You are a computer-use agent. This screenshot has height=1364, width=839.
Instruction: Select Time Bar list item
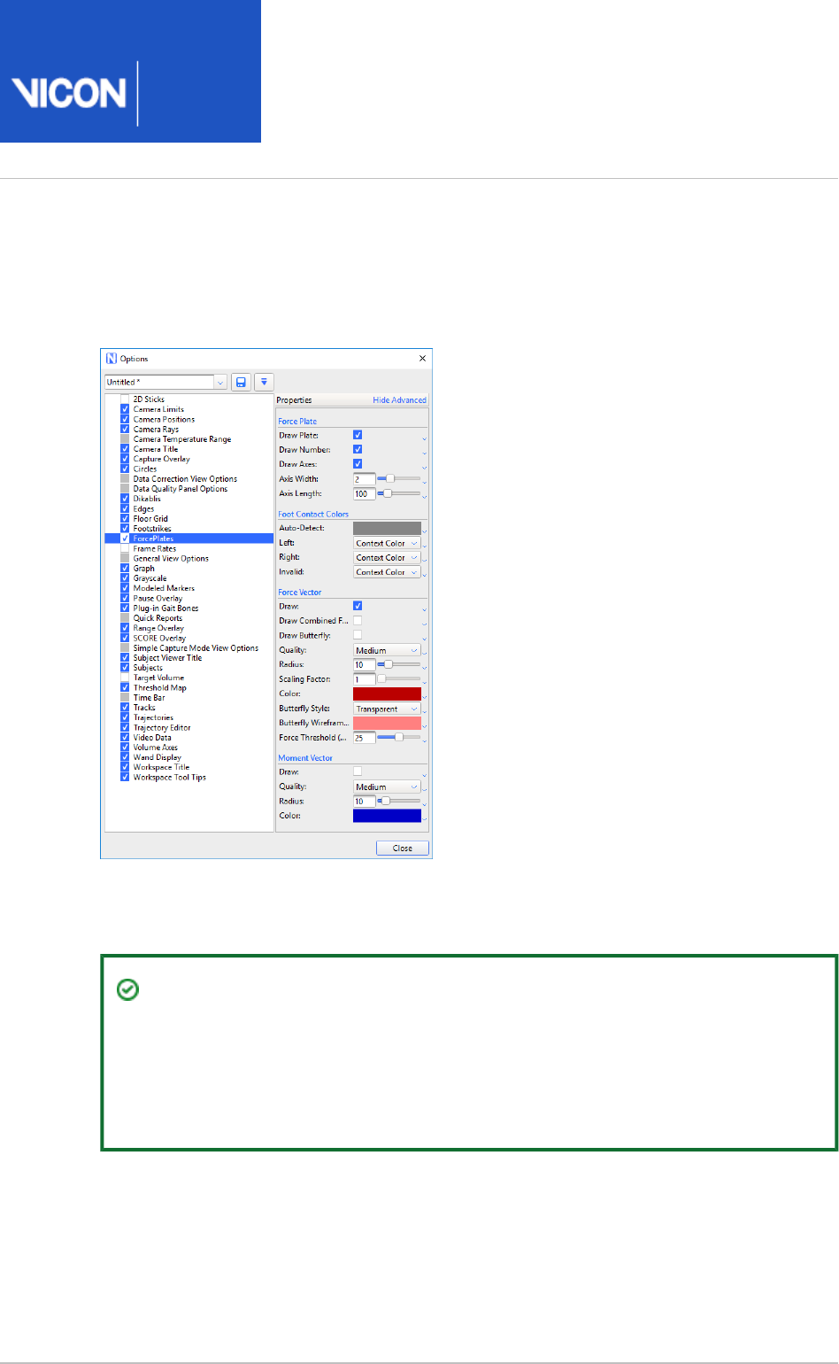pyautogui.click(x=149, y=698)
